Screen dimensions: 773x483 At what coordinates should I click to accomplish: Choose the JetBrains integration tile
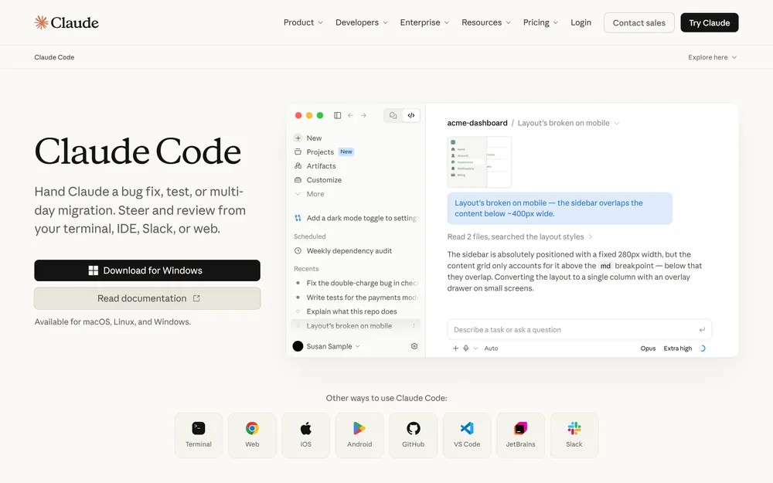click(x=520, y=435)
